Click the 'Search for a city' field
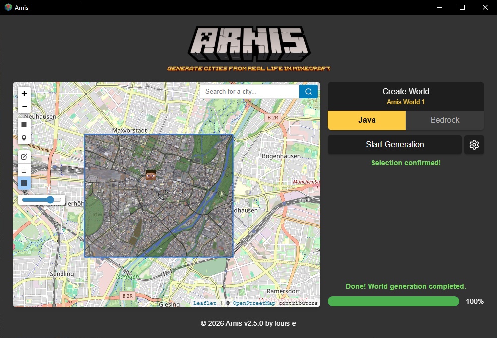Viewport: 497px width, 338px height. click(x=250, y=92)
